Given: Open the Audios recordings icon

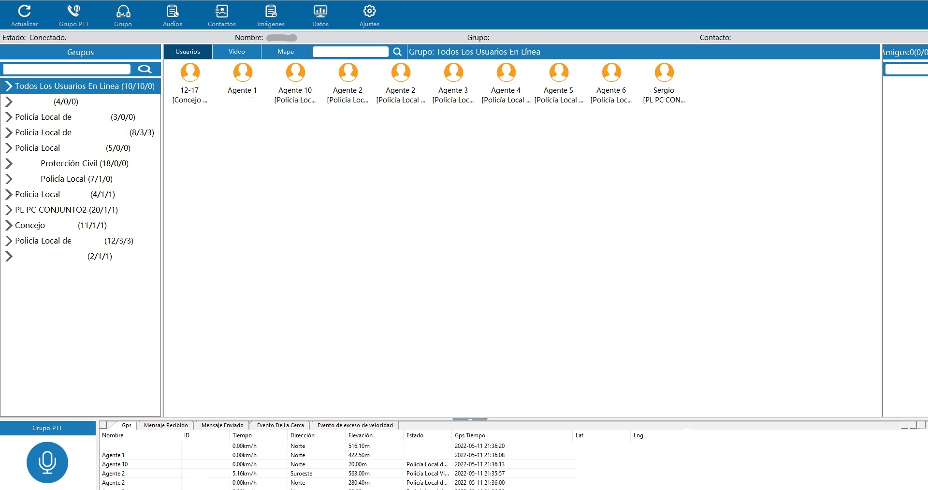Looking at the screenshot, I should [x=172, y=11].
